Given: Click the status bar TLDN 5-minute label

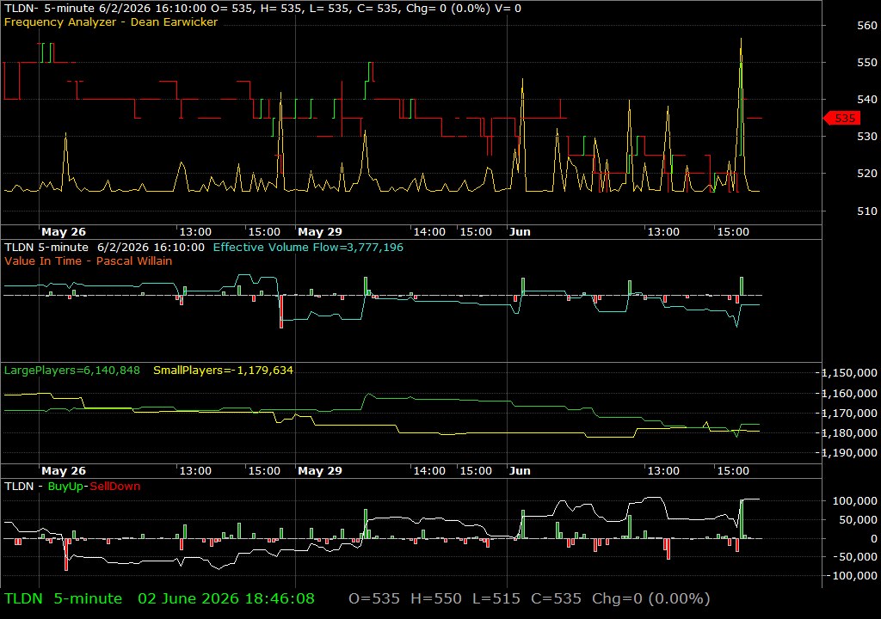Looking at the screenshot, I should tap(63, 598).
